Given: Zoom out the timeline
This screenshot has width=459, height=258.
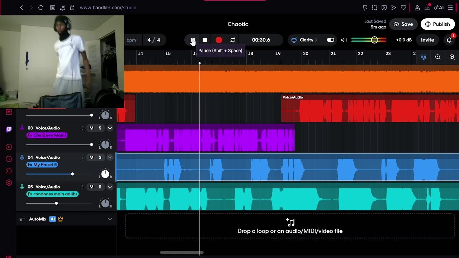Looking at the screenshot, I should (438, 57).
